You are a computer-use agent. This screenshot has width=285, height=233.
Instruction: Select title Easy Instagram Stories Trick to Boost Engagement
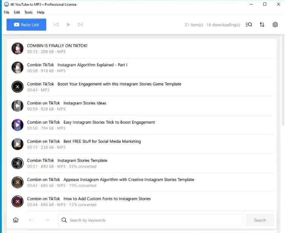pos(109,122)
